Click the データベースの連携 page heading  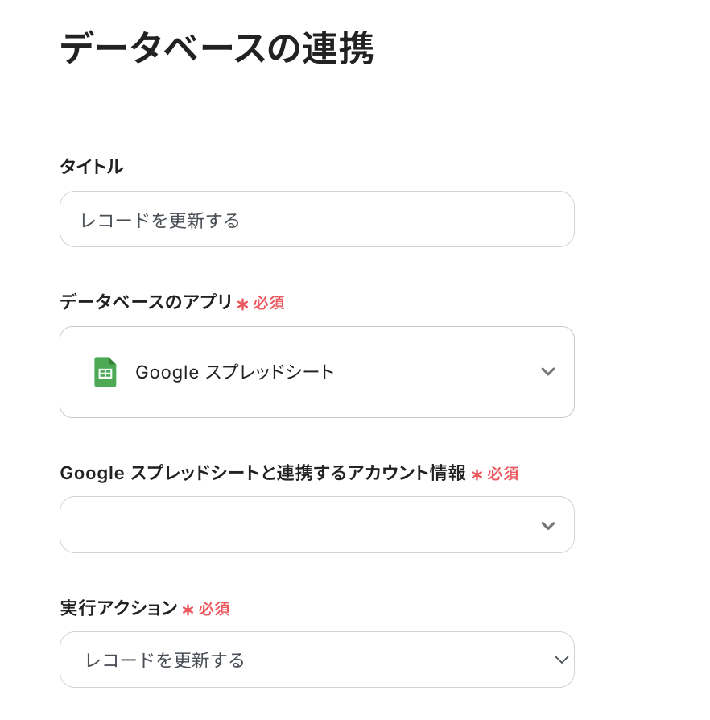click(x=217, y=49)
